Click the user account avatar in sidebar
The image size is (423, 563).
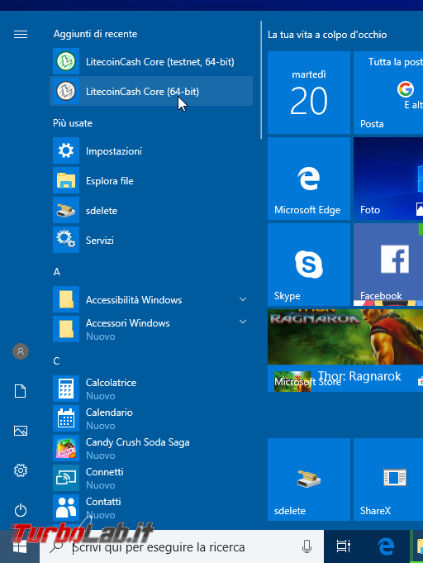(x=21, y=351)
